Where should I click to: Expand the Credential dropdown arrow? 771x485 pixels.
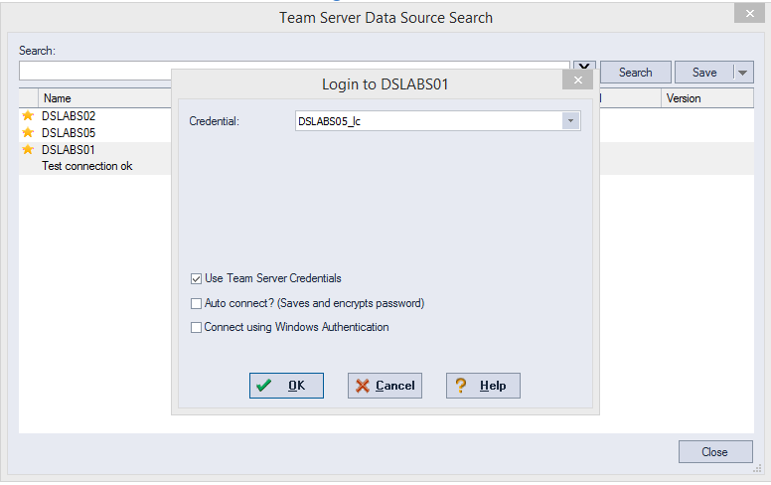click(x=570, y=121)
